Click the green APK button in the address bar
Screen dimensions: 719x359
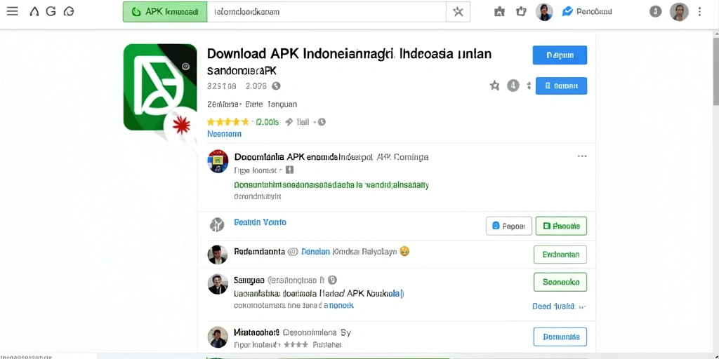[x=165, y=12]
